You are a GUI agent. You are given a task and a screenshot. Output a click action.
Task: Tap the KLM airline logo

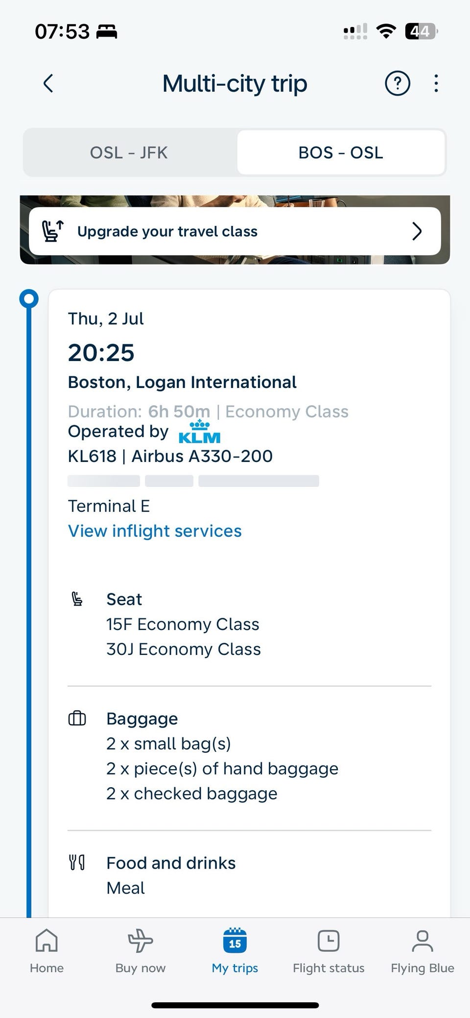[x=200, y=432]
